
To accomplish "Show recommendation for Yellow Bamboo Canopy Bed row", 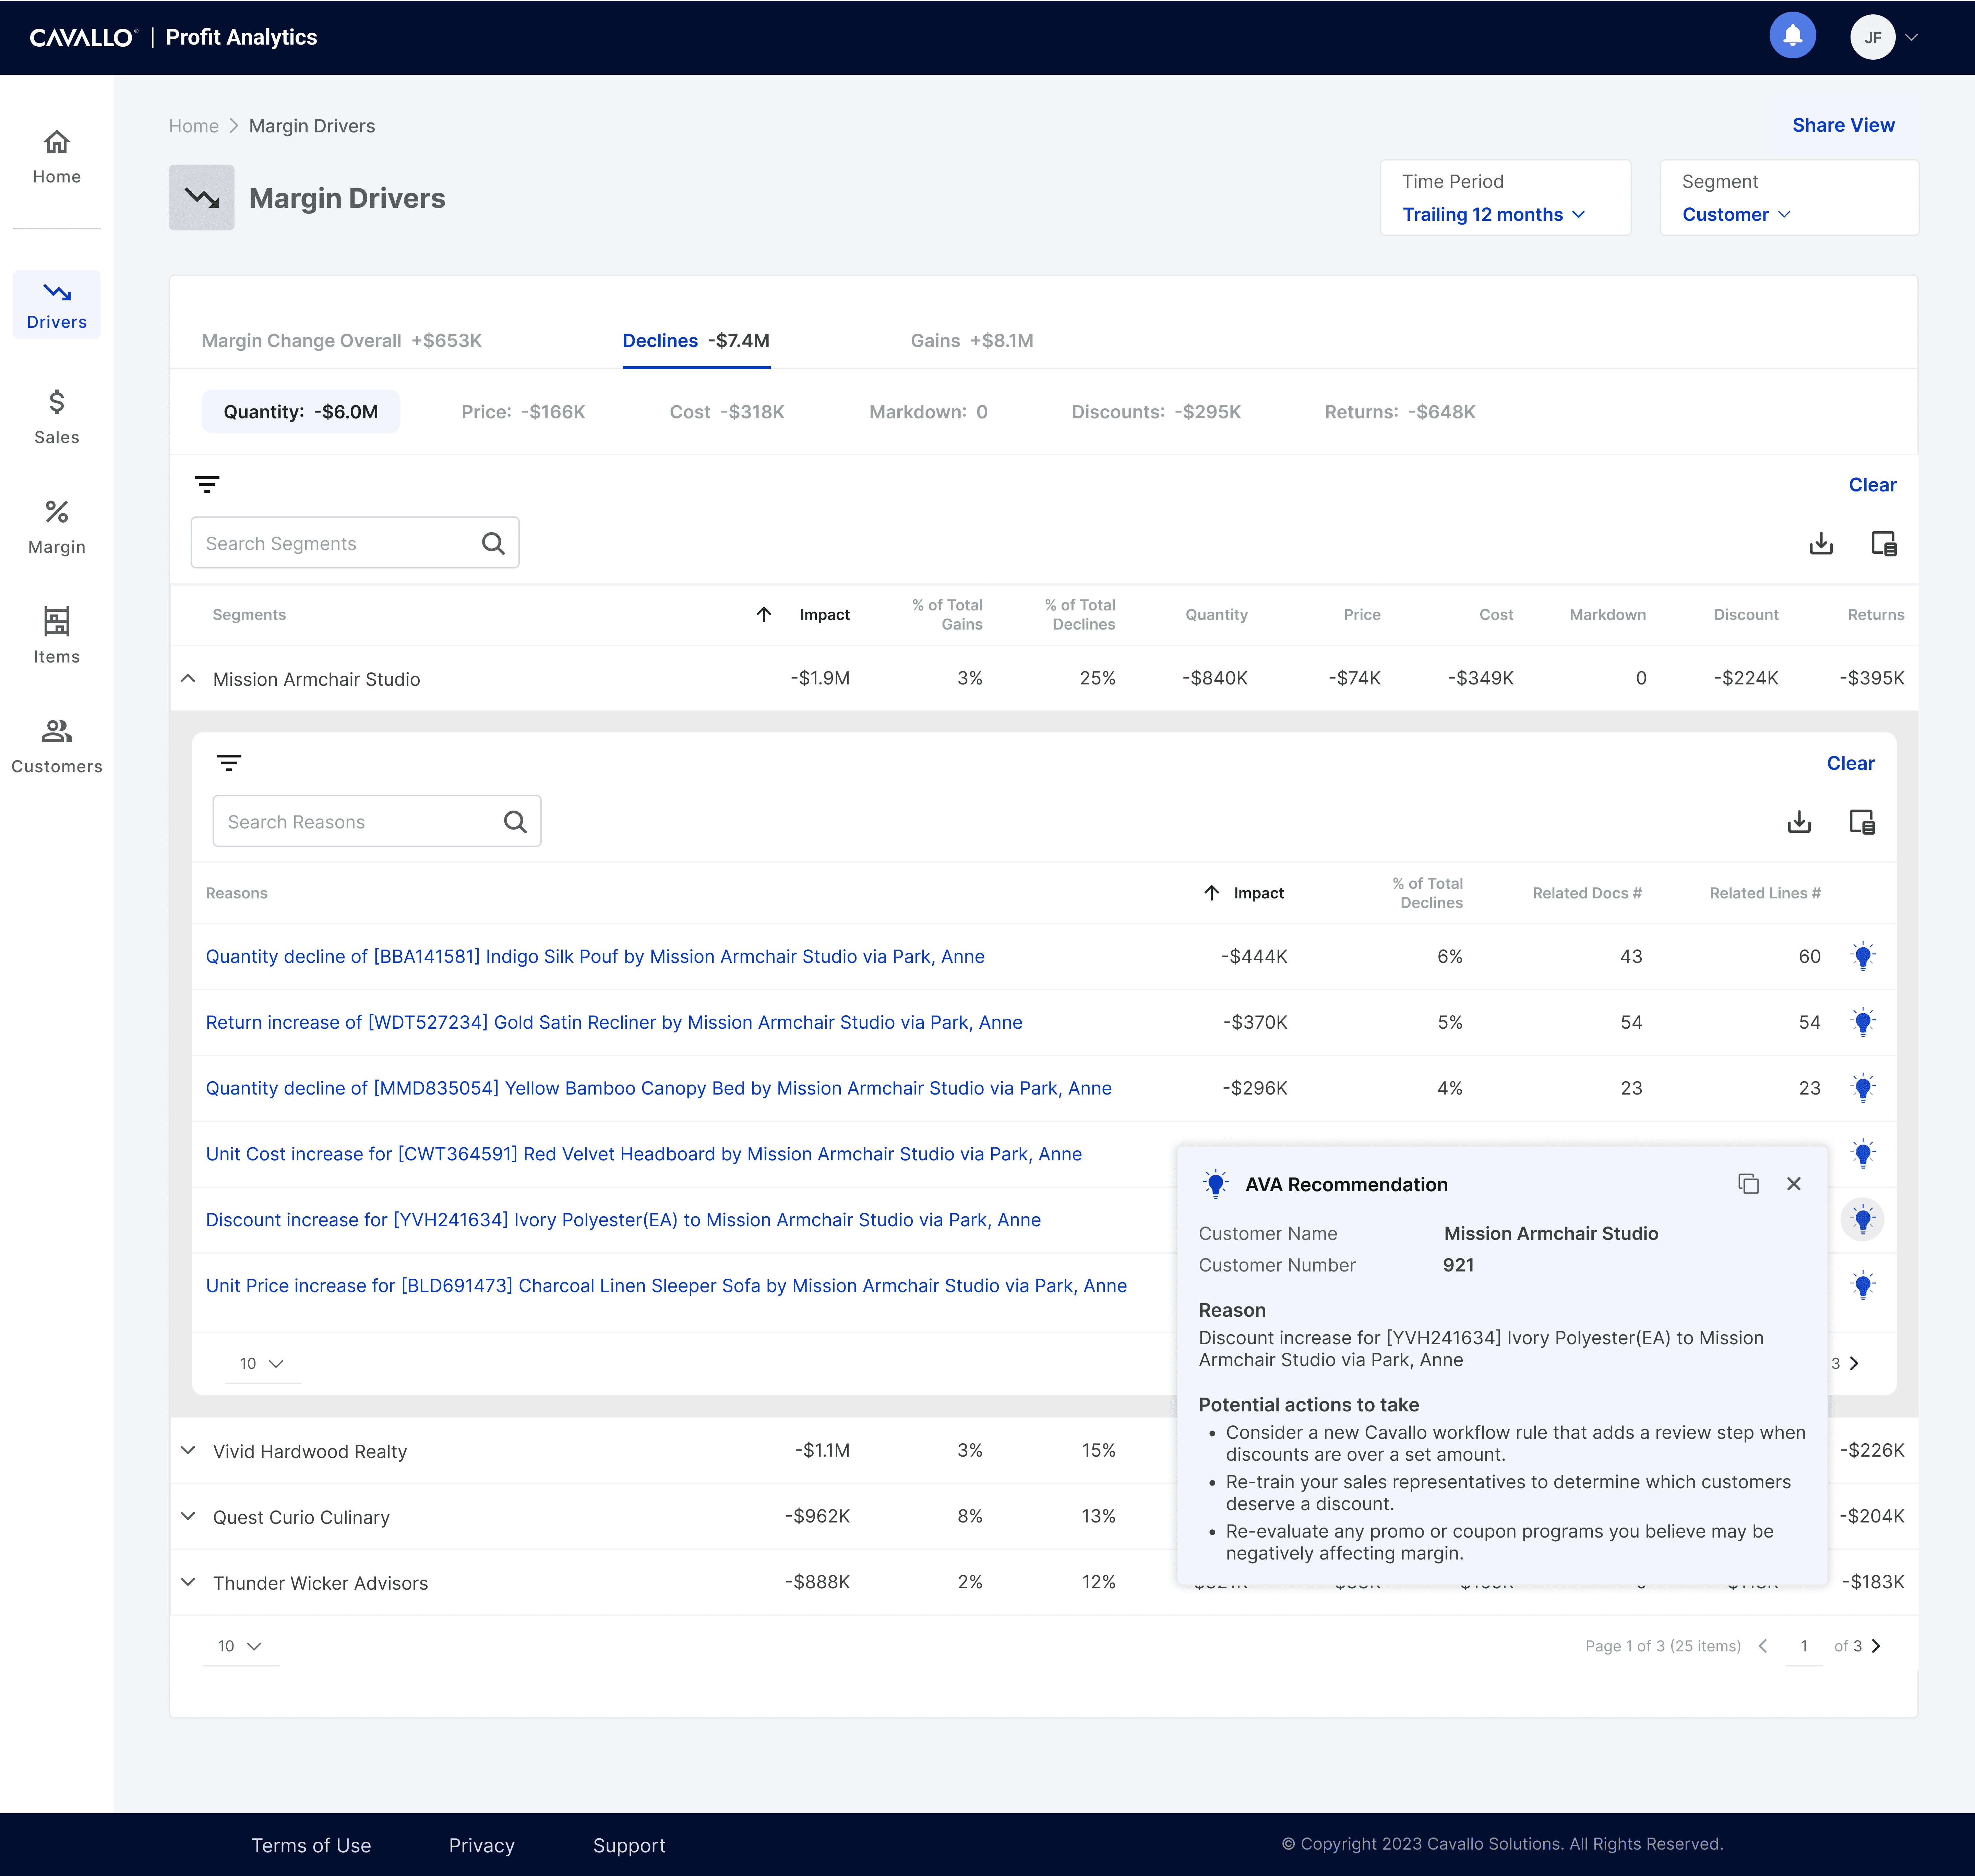I will [1863, 1088].
